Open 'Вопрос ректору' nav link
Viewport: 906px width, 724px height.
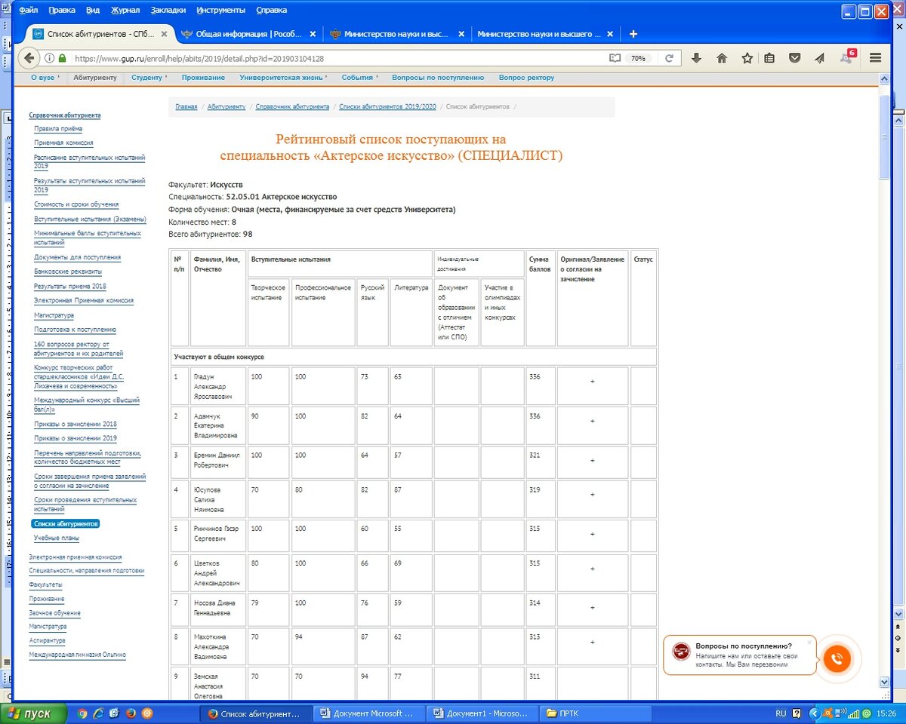(526, 78)
